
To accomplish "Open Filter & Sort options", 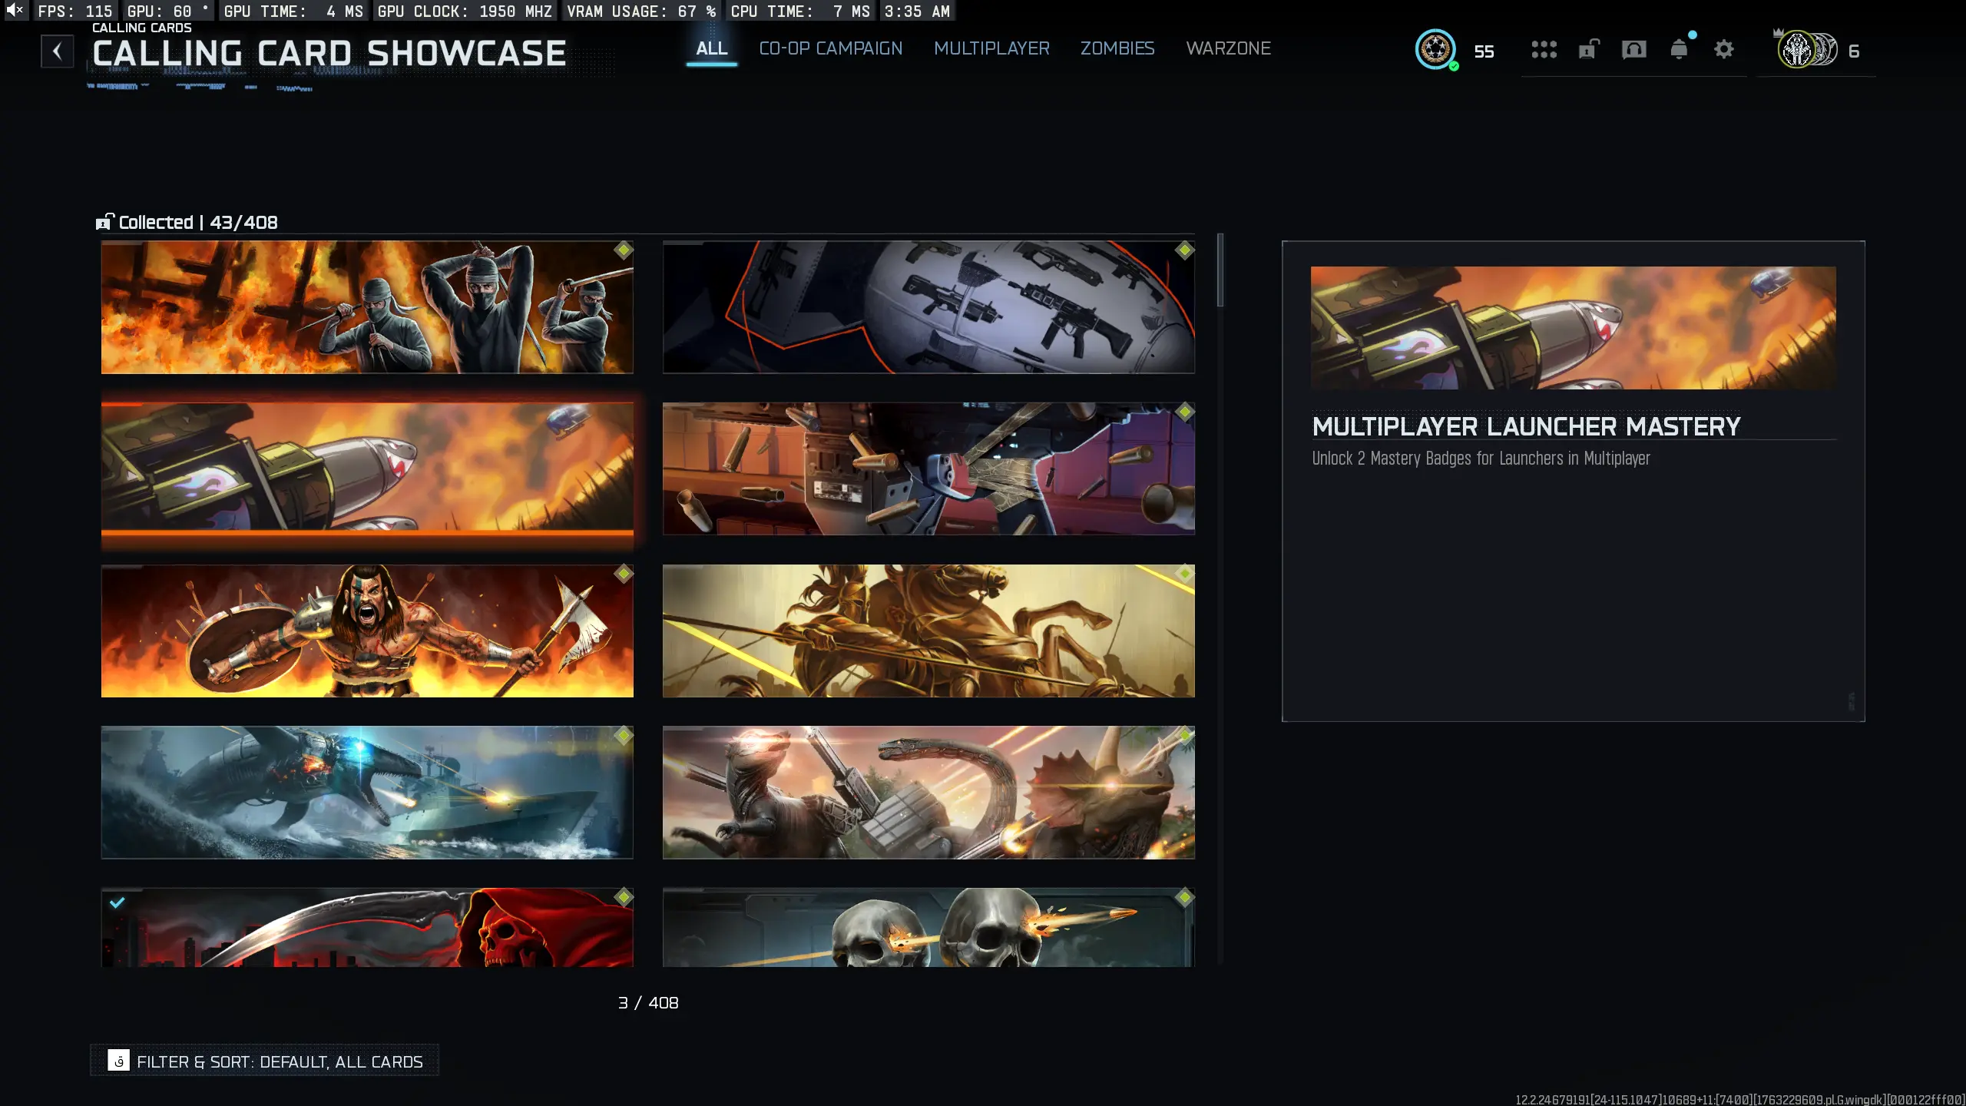I will coord(265,1061).
